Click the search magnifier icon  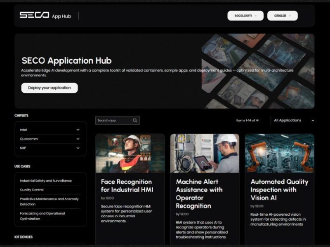tap(134, 120)
